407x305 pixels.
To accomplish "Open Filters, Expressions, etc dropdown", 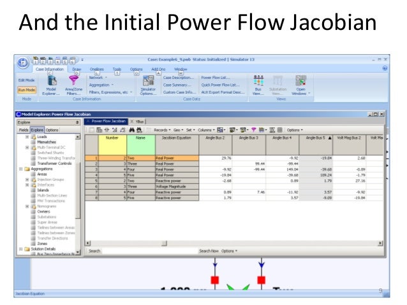I will coord(110,92).
